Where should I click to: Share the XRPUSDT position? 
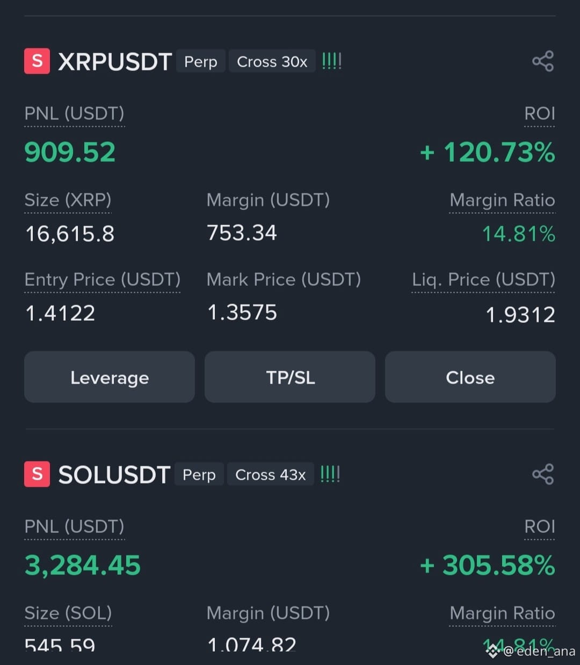coord(543,61)
